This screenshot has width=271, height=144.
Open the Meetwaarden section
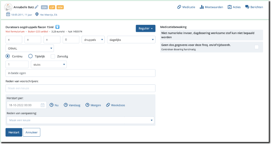tap(211, 7)
